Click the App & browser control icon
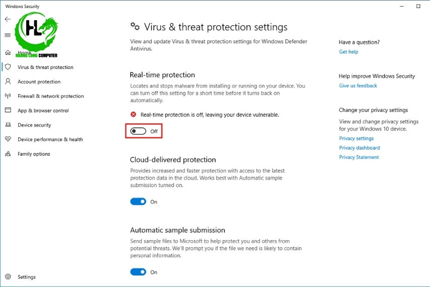 pos(8,110)
